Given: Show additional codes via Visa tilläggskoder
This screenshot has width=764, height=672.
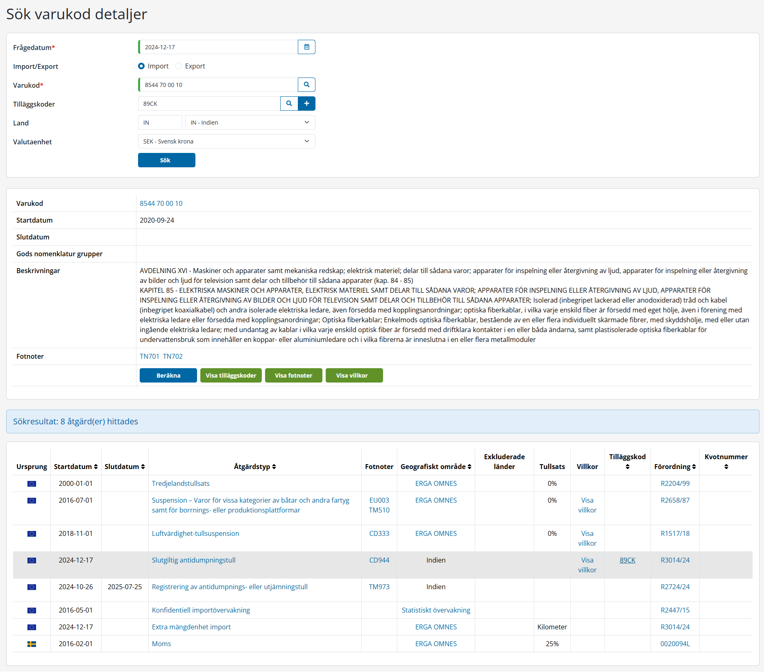Looking at the screenshot, I should [x=231, y=376].
